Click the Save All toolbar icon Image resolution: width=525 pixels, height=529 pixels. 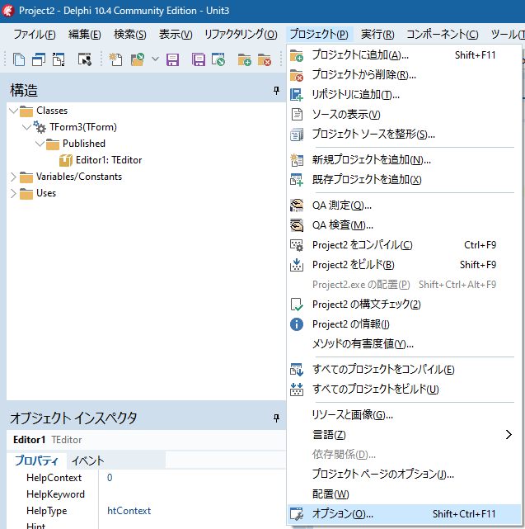pyautogui.click(x=199, y=59)
